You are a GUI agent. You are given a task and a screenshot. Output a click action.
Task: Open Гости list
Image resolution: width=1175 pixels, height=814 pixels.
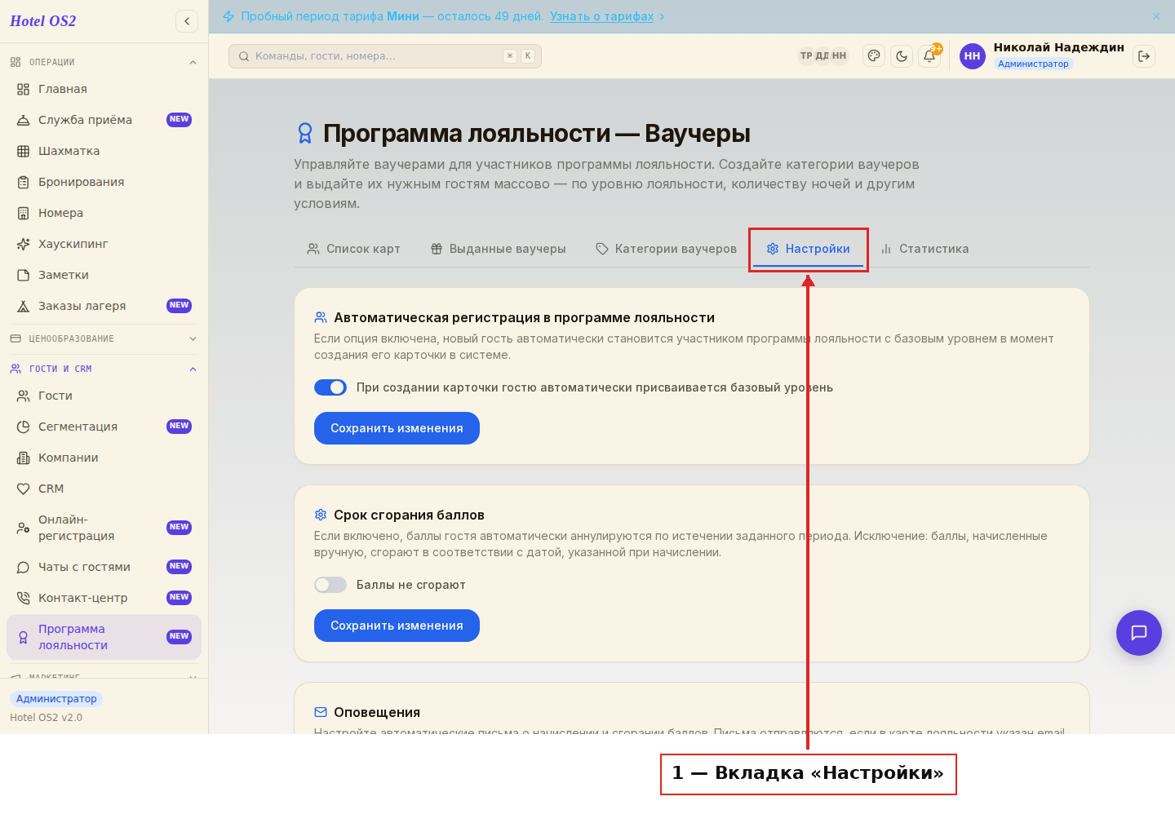(x=104, y=396)
